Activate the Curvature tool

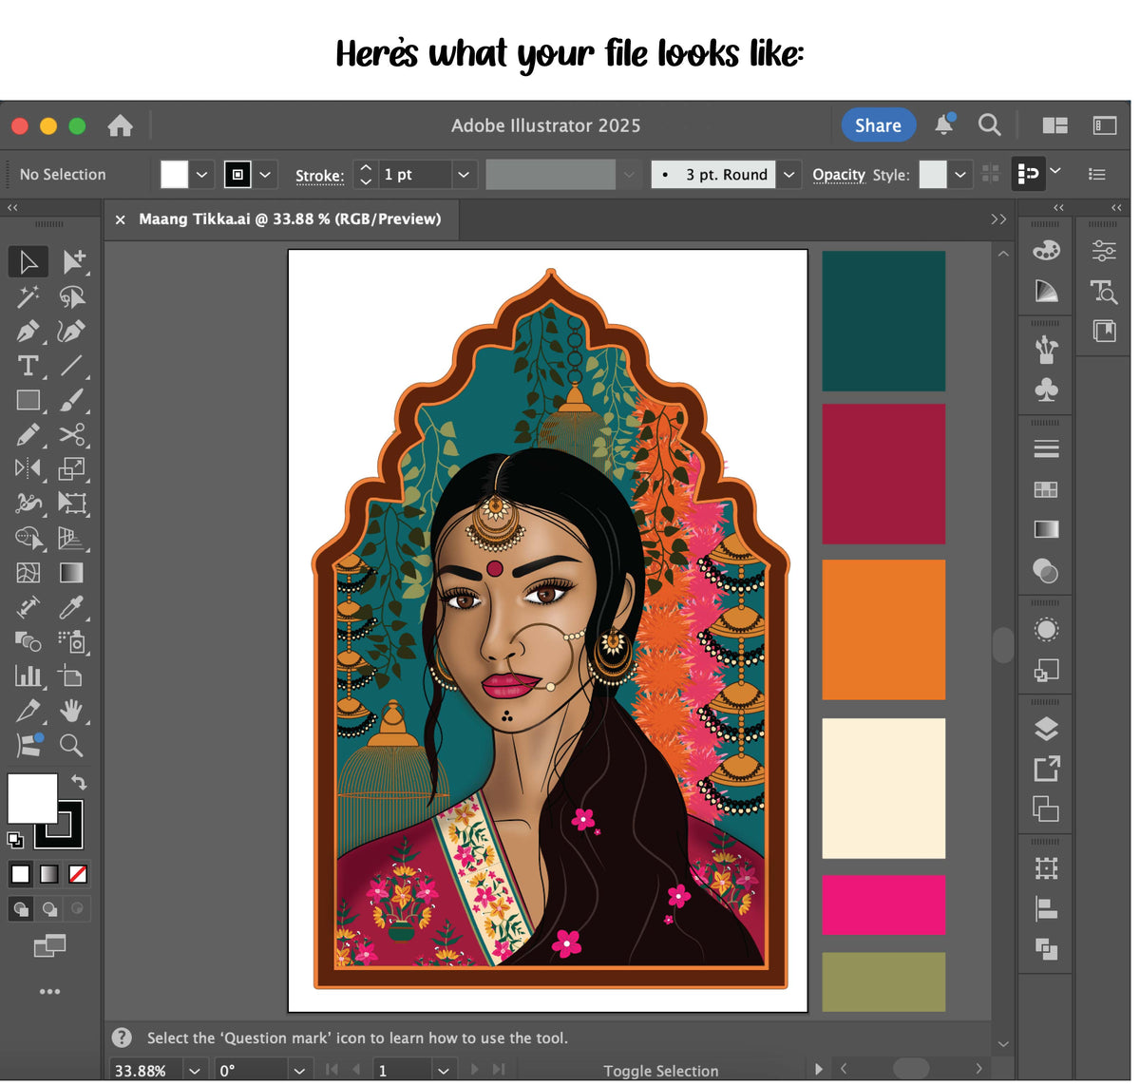tap(72, 331)
